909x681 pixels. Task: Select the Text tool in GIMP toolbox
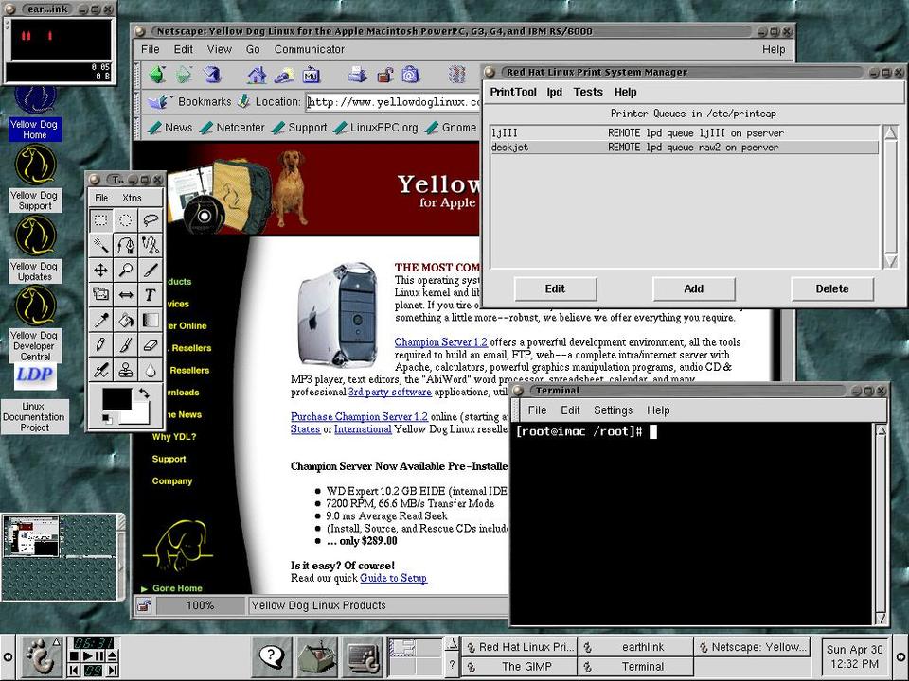pos(151,294)
